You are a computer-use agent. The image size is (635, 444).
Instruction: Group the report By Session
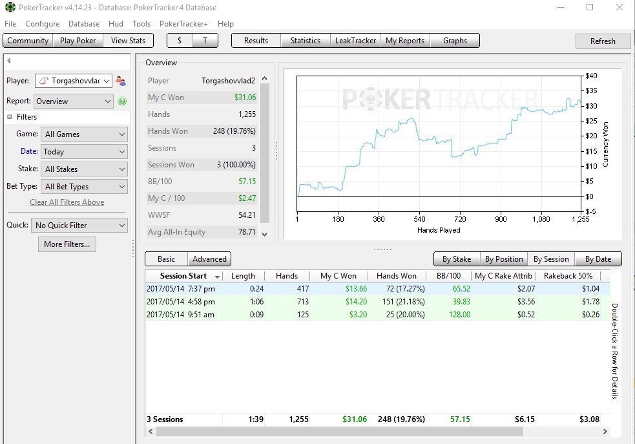(x=551, y=259)
